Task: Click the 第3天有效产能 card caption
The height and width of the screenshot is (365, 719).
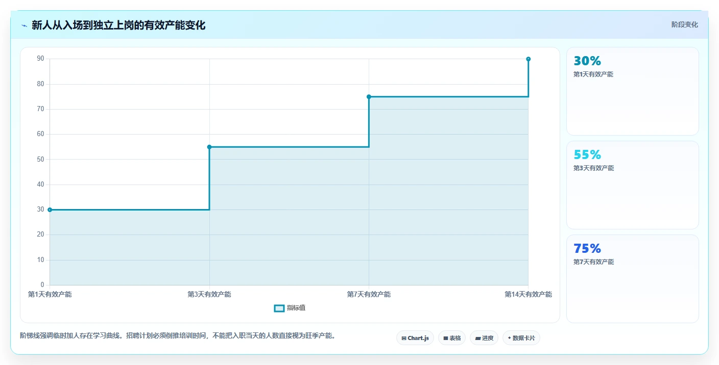Action: (x=593, y=168)
